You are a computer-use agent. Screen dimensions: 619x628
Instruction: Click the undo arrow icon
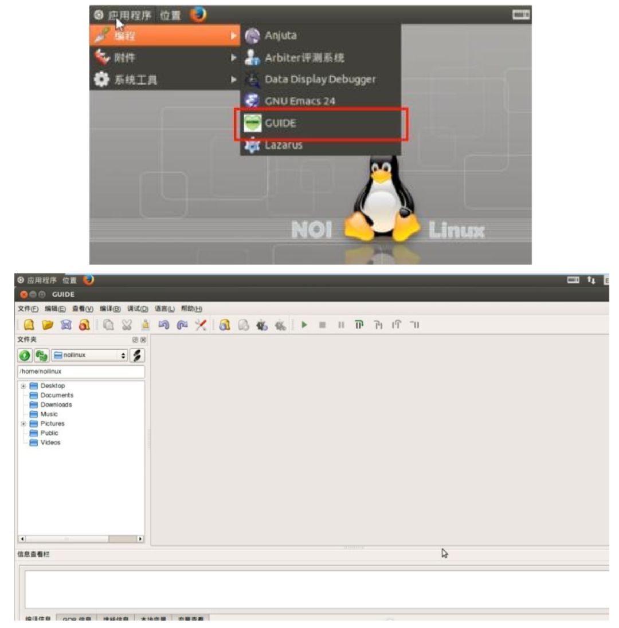click(x=163, y=325)
